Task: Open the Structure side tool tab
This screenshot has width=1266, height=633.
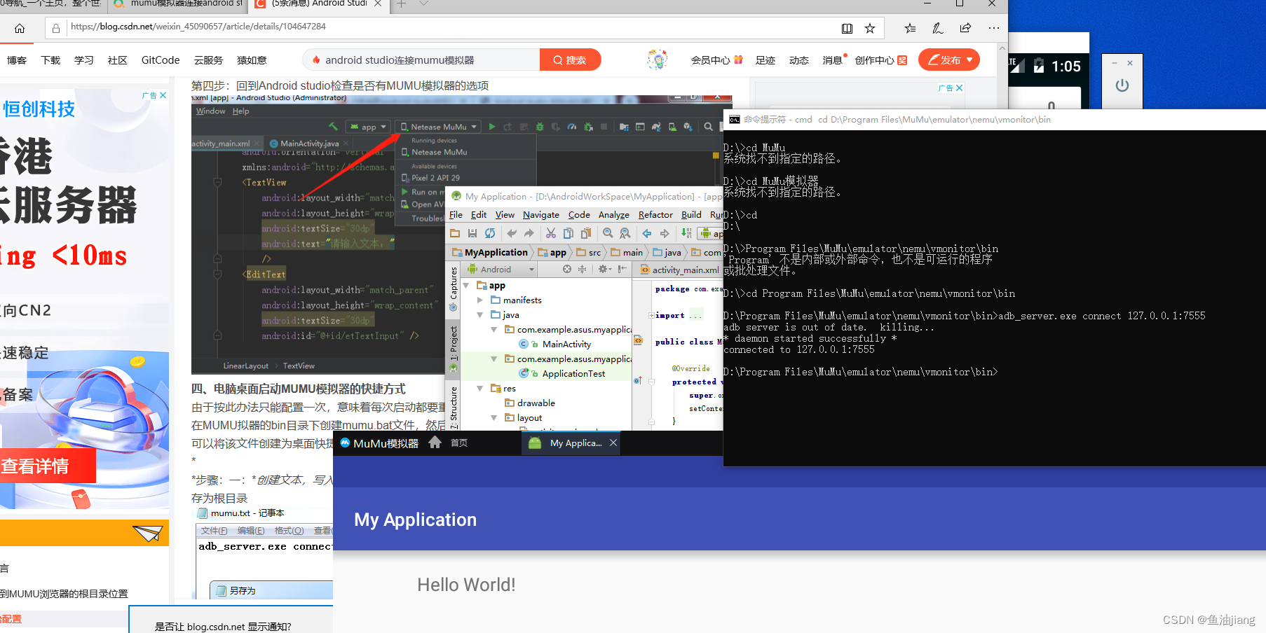Action: click(x=454, y=408)
